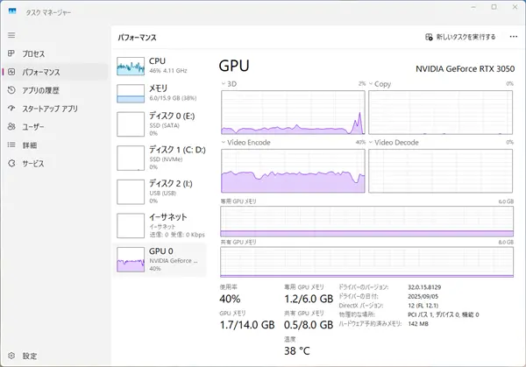Open the 設定 gear icon

pyautogui.click(x=11, y=356)
